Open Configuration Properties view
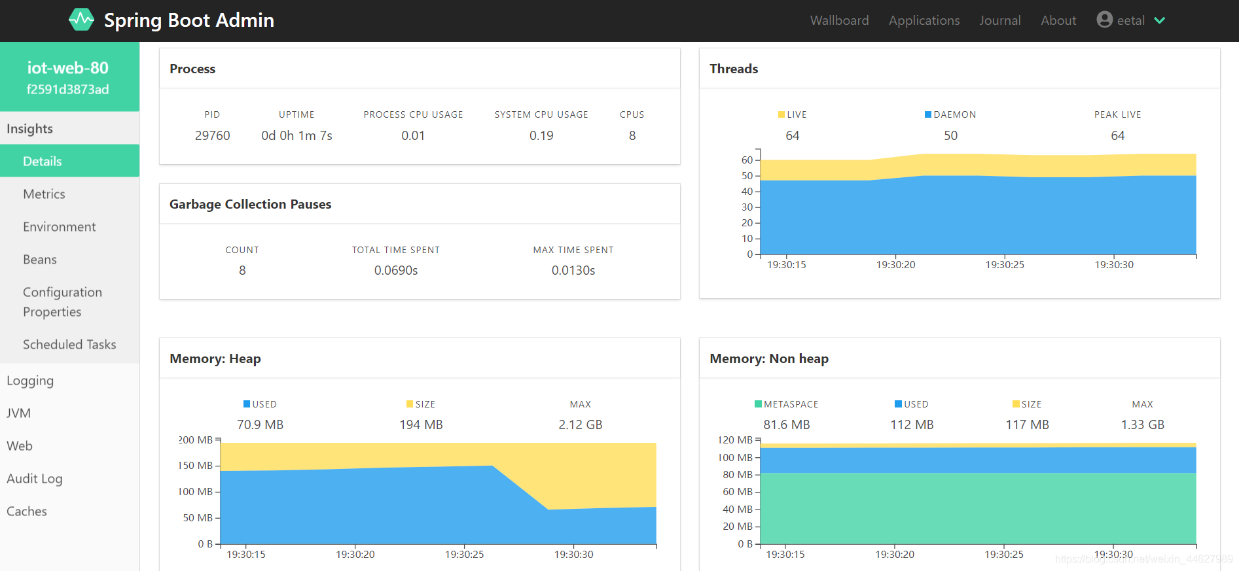 tap(69, 302)
